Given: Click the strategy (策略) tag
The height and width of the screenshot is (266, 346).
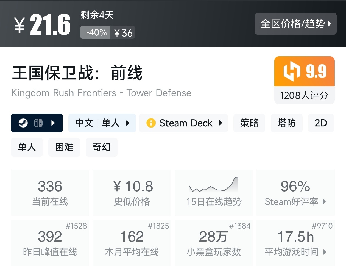Looking at the screenshot, I should [x=249, y=123].
